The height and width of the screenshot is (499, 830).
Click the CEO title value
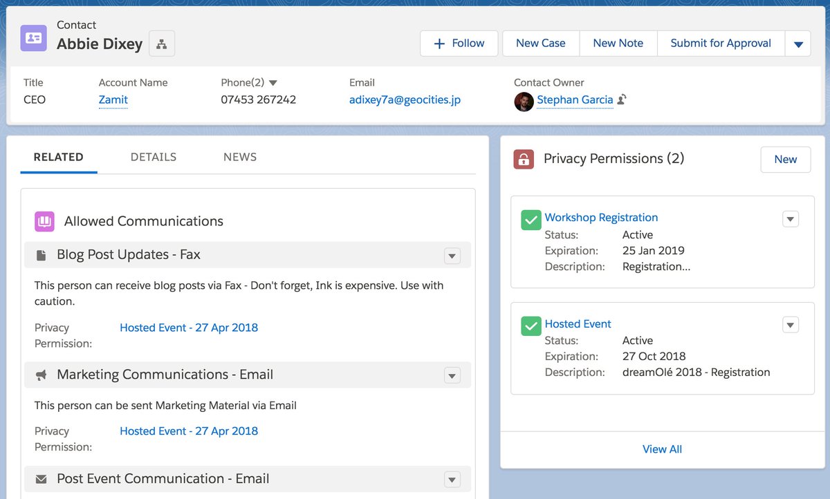[35, 100]
